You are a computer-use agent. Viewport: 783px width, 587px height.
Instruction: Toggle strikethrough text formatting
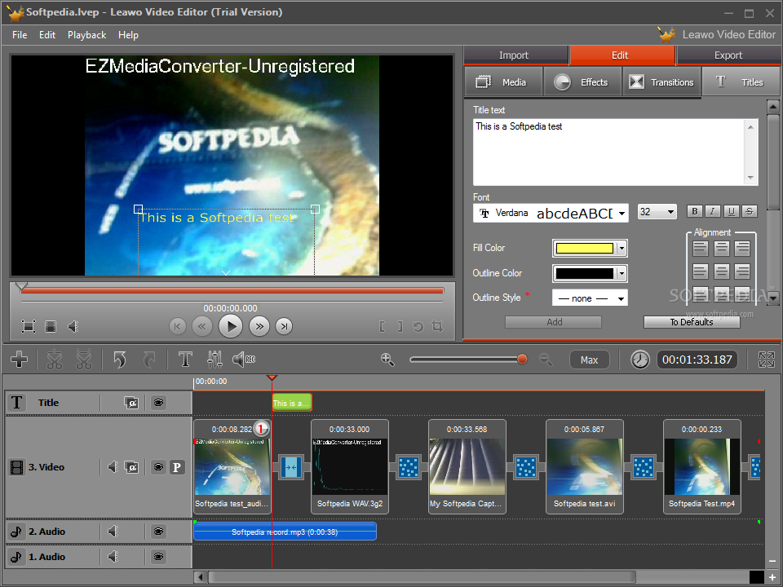coord(750,211)
